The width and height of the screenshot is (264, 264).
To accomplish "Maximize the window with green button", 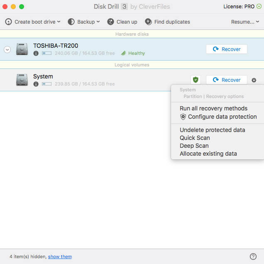I will click(x=22, y=7).
